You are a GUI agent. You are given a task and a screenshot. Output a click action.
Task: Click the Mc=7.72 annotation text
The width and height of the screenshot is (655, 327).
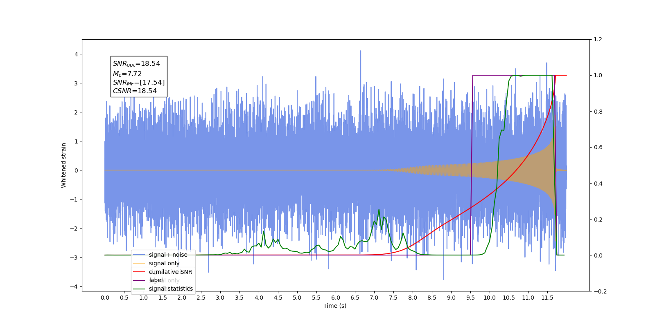point(127,74)
